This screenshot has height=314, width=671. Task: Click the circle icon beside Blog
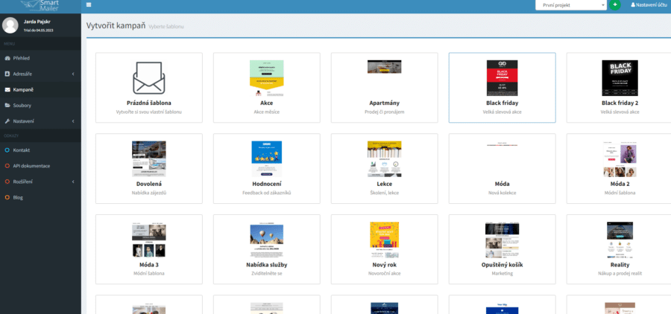coord(7,197)
